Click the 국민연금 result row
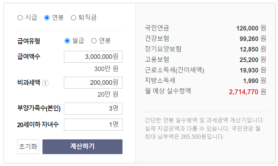The width and height of the screenshot is (278, 166). click(205, 28)
